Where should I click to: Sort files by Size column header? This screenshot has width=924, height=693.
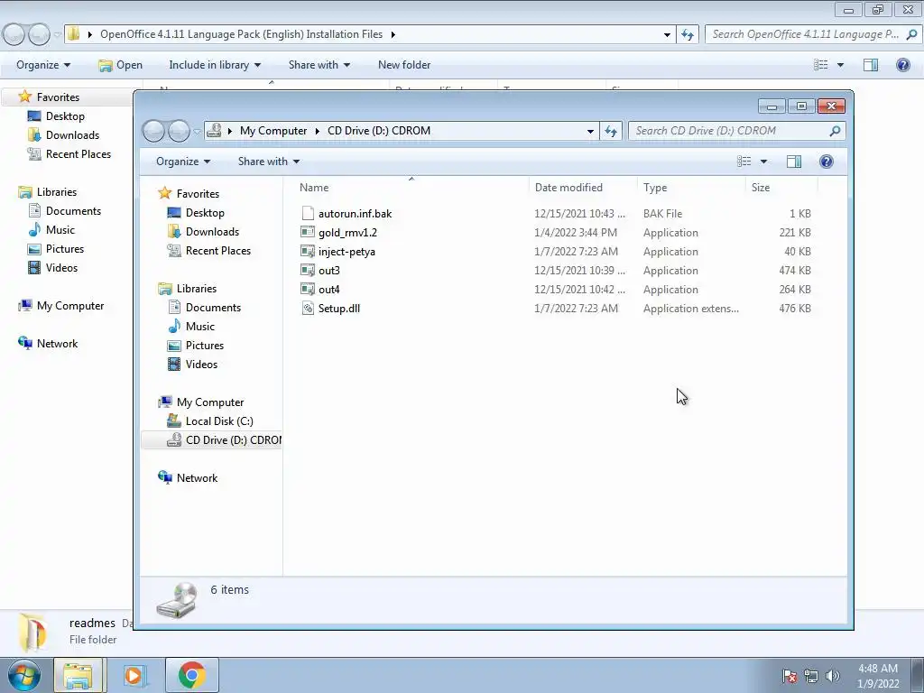(781, 188)
